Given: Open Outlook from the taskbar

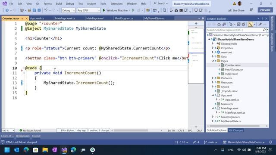Looking at the screenshot, I should pos(16,150).
